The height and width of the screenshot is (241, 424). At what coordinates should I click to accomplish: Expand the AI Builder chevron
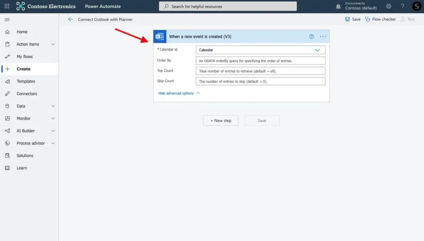tap(53, 131)
